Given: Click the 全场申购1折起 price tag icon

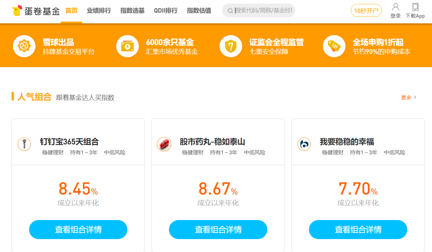Looking at the screenshot, I should [x=334, y=46].
